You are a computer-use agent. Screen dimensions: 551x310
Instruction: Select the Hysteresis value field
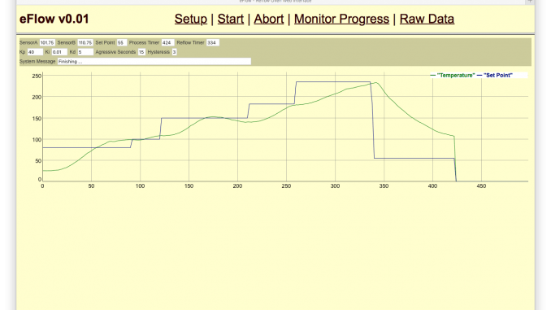click(174, 52)
